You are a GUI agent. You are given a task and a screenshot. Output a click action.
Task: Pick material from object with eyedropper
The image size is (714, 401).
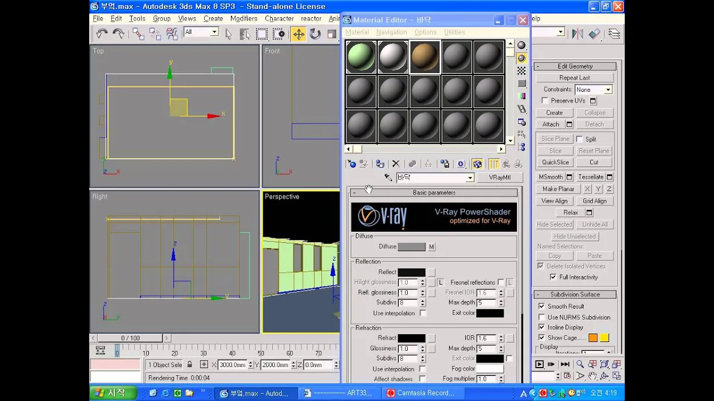click(388, 178)
